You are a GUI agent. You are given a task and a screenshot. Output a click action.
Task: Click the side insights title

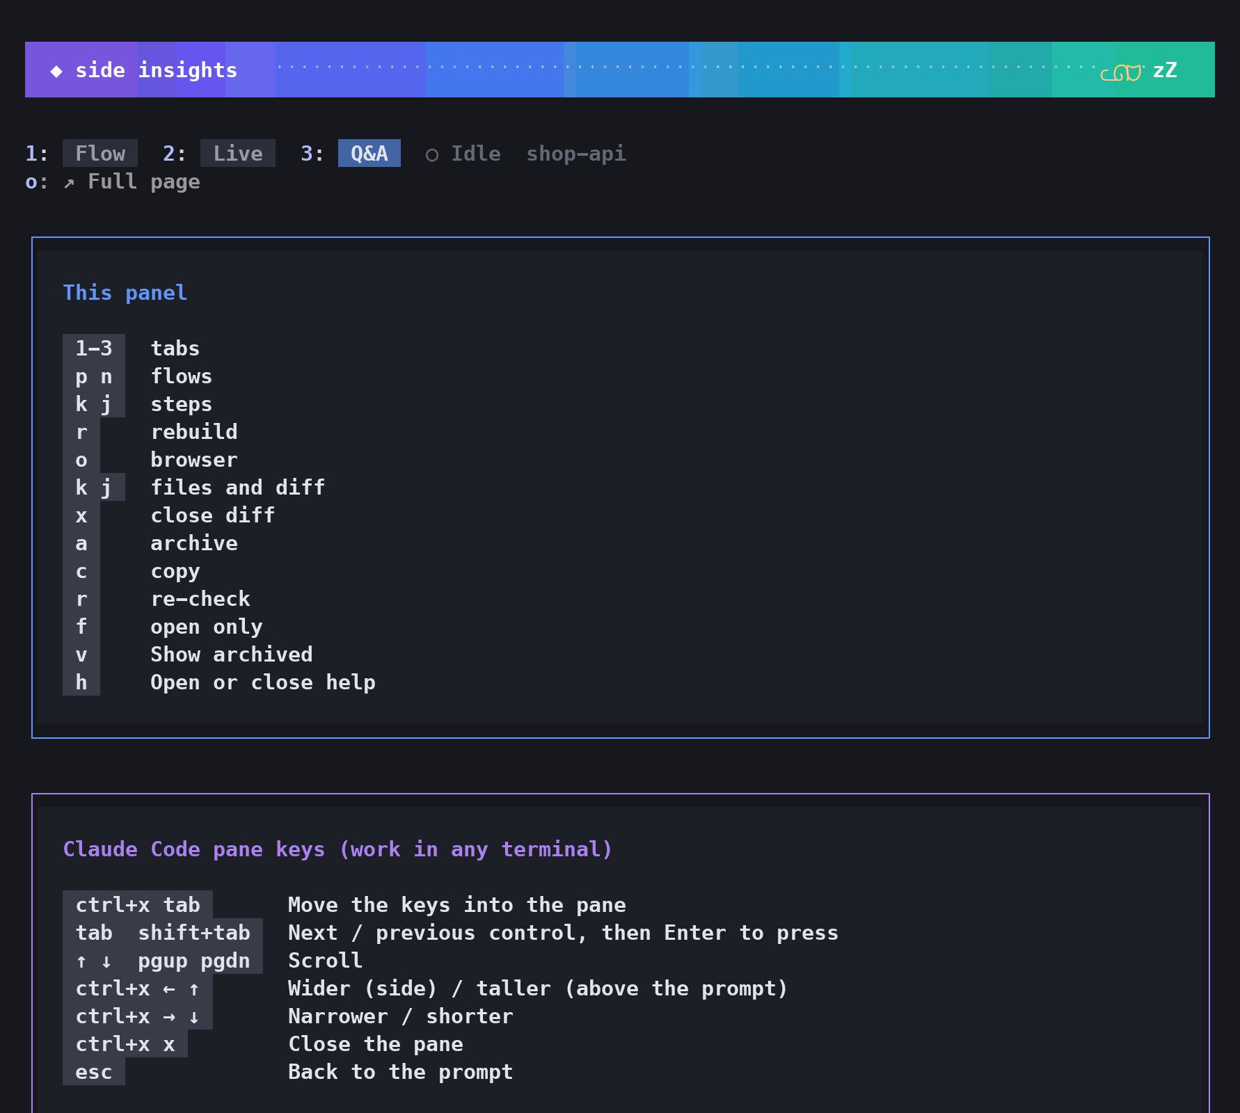point(157,70)
